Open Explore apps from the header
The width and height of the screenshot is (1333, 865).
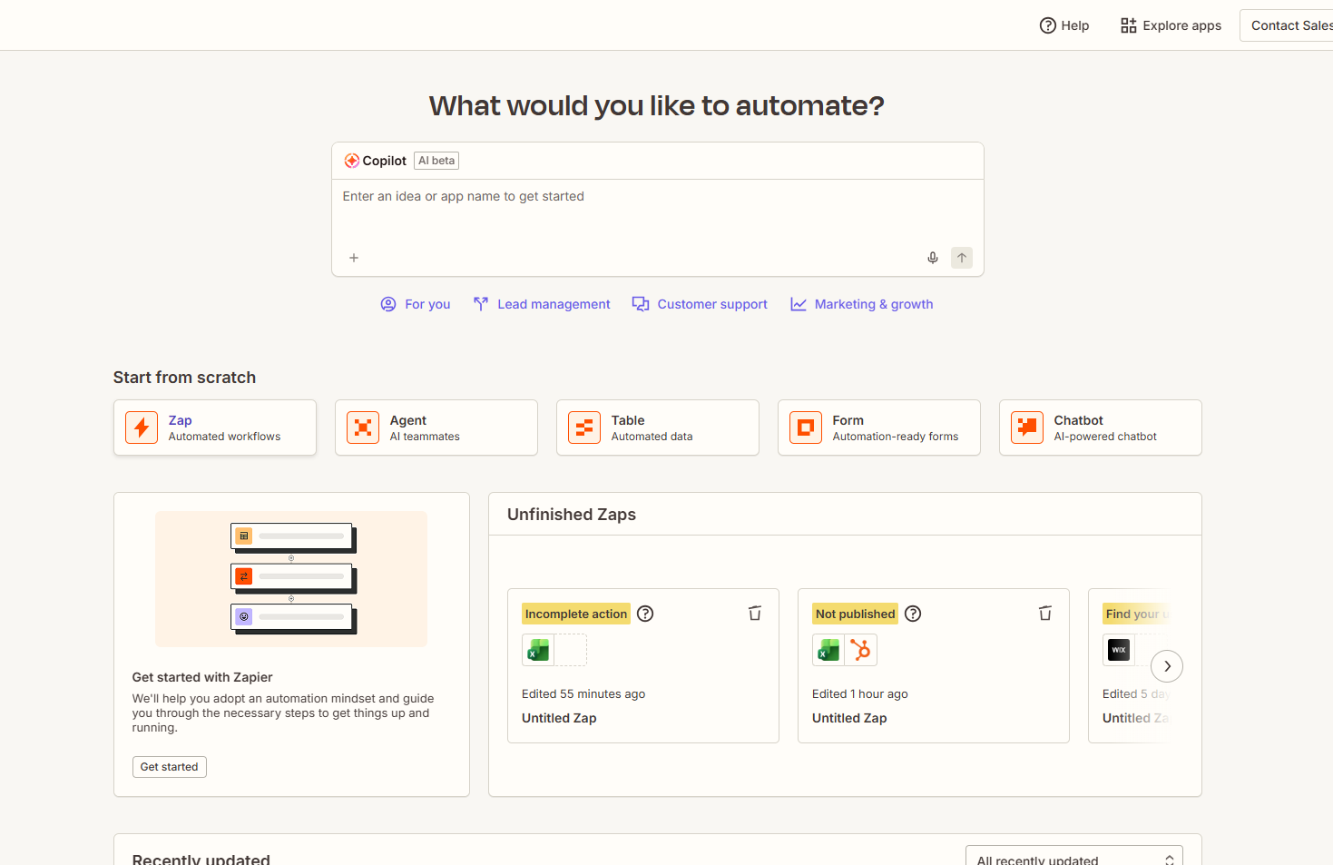click(1171, 25)
